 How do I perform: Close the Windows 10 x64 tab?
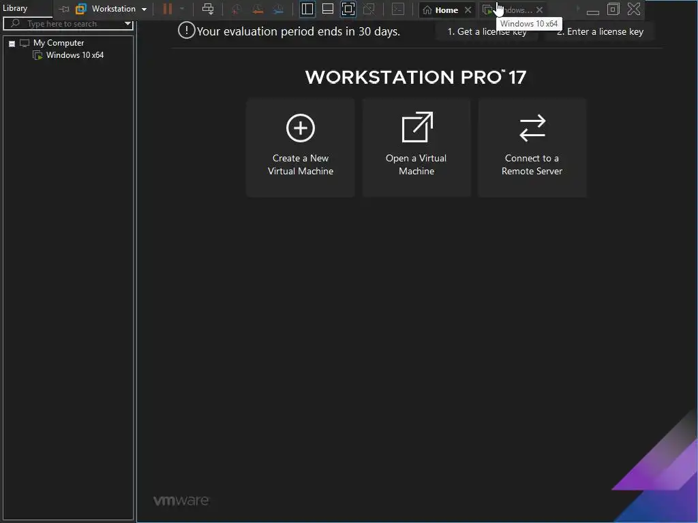(539, 10)
